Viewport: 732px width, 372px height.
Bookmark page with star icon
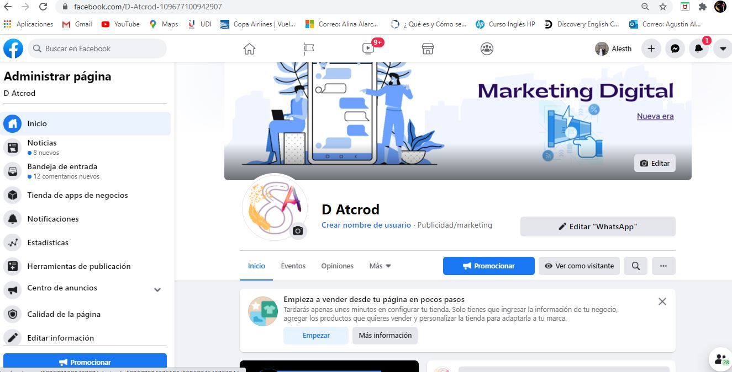pos(663,7)
